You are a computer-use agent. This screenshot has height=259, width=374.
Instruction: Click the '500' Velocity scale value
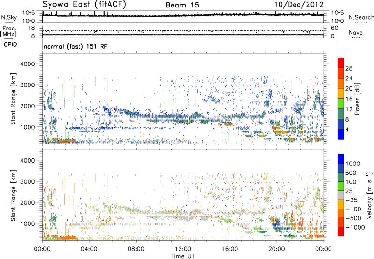[x=351, y=173]
